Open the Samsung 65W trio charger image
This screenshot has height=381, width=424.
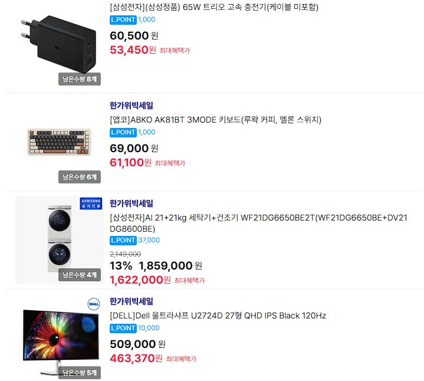60,44
